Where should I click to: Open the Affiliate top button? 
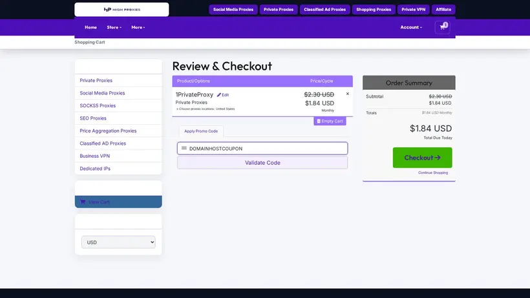(443, 10)
